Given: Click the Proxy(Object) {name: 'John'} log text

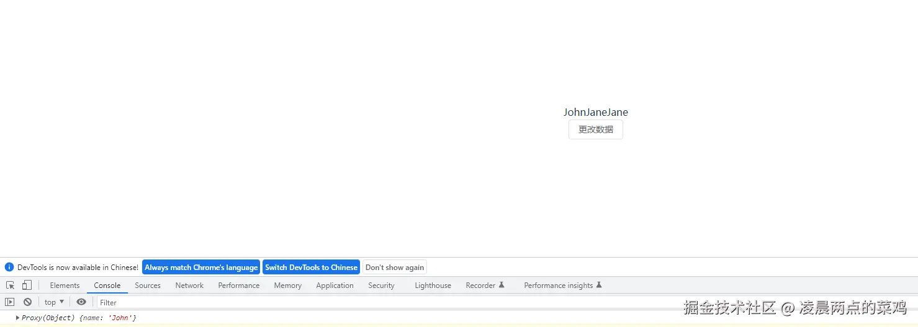Looking at the screenshot, I should (x=79, y=318).
